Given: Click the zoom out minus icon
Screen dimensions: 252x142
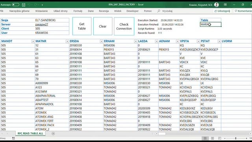Looking at the screenshot, I should 225,138.
